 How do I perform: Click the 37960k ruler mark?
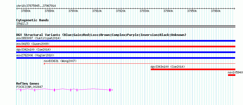pos(216,11)
